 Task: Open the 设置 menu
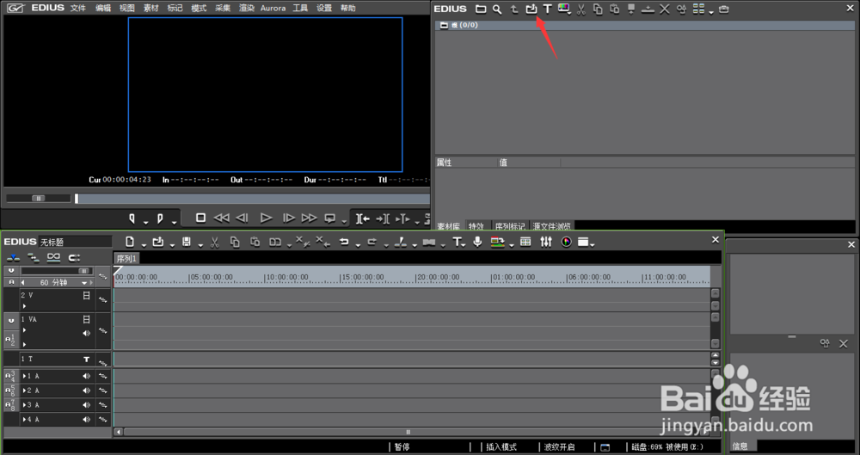tap(324, 9)
